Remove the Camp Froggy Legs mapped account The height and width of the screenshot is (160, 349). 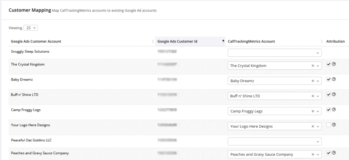pyautogui.click(x=313, y=111)
